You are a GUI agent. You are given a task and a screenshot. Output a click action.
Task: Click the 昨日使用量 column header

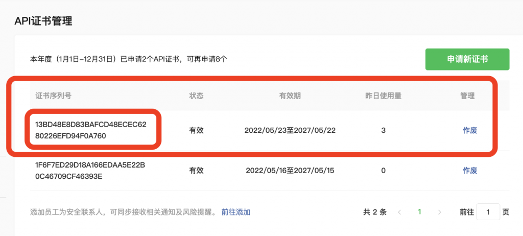(x=383, y=96)
